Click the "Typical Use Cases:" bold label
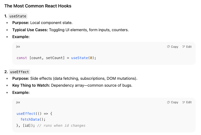 [x=30, y=30]
